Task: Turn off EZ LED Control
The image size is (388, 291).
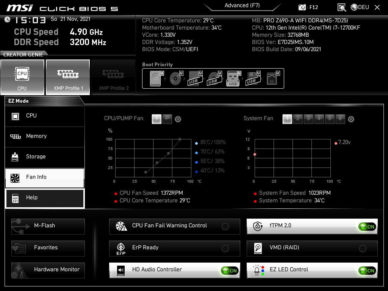Action: coord(367,271)
